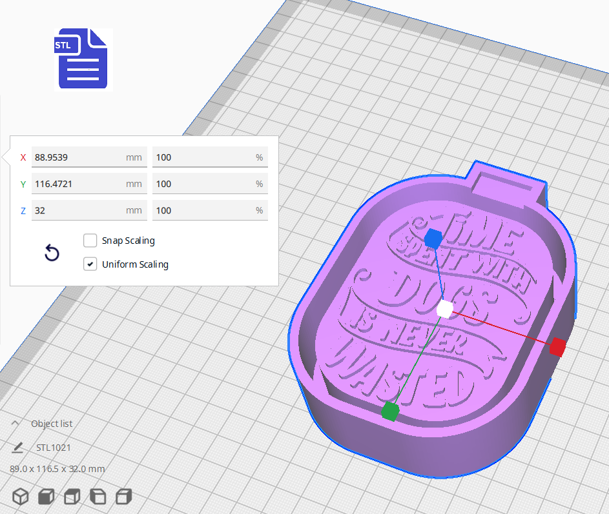The height and width of the screenshot is (514, 609).
Task: Click the reset scale circular arrow icon
Action: [52, 253]
